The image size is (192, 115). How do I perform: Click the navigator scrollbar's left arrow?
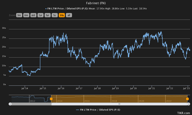(x=10, y=104)
